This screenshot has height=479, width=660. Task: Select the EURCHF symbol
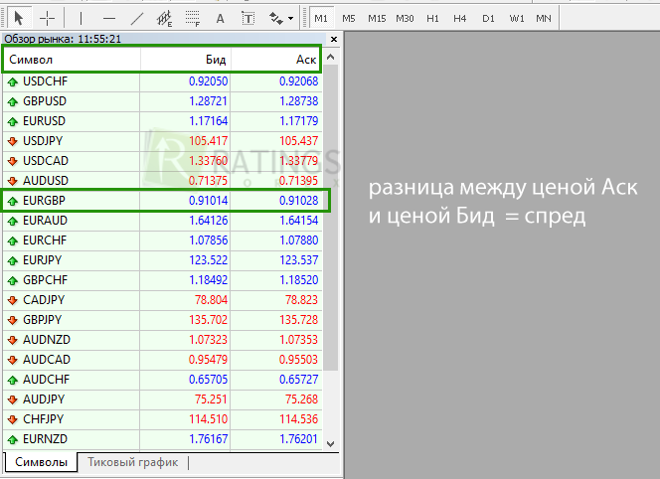pyautogui.click(x=45, y=239)
